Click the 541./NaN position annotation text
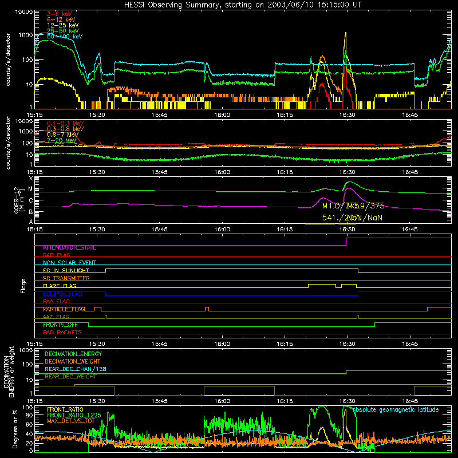The width and height of the screenshot is (458, 458). click(x=352, y=218)
